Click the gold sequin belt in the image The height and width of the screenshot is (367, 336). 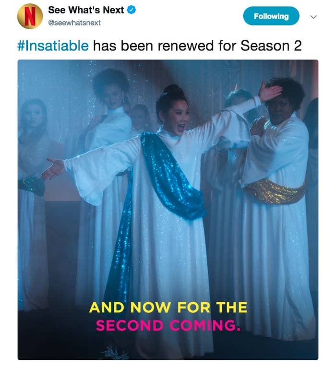[275, 191]
